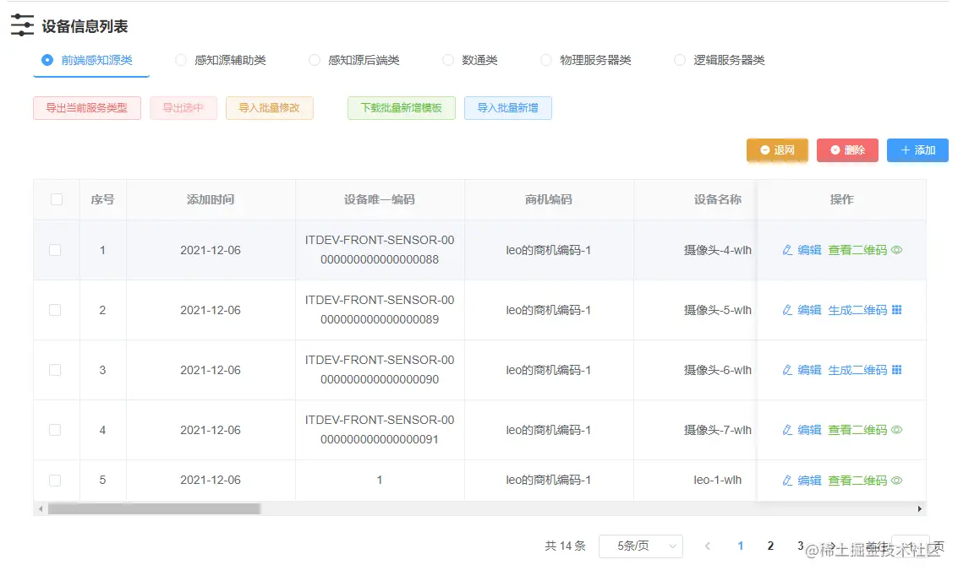Viewport: 958px width, 576px height.
Task: Click the eye icon for leo-1-wlh
Action: click(x=896, y=481)
